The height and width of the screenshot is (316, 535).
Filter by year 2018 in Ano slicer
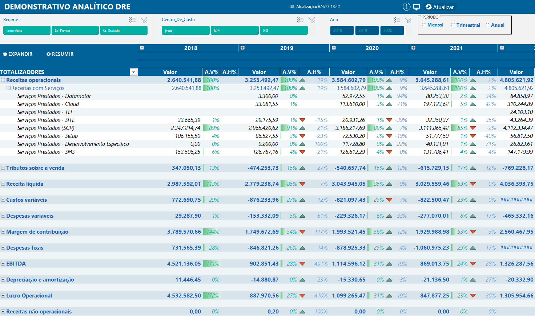click(342, 30)
